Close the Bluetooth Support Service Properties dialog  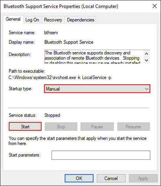pyautogui.click(x=155, y=6)
